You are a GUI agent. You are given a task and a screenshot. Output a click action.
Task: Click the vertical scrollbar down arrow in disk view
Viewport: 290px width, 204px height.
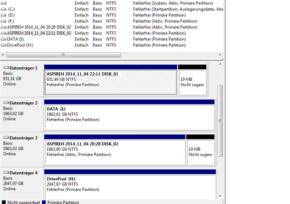220,196
